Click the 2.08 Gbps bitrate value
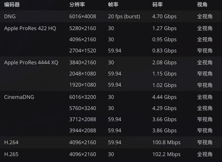Viewport: 222px width, 162px height. [164, 62]
